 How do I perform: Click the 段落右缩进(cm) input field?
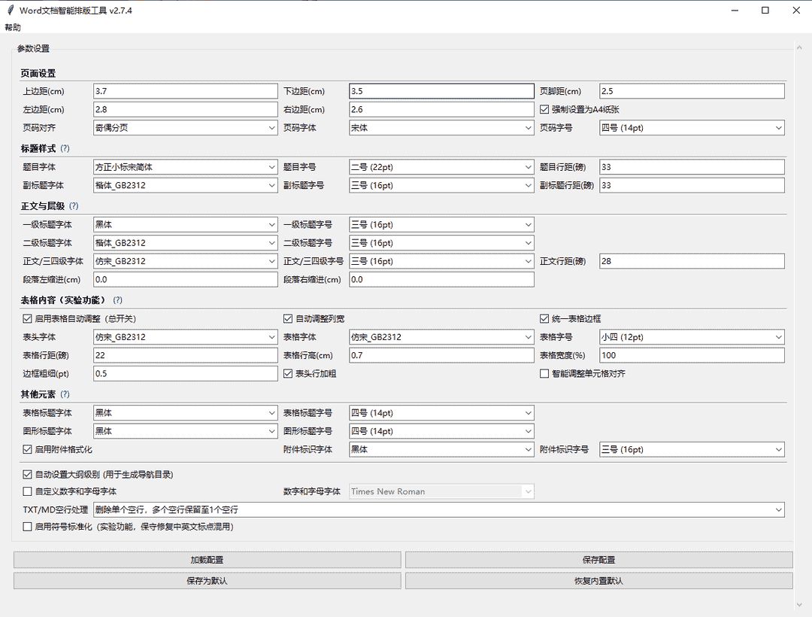tap(441, 279)
